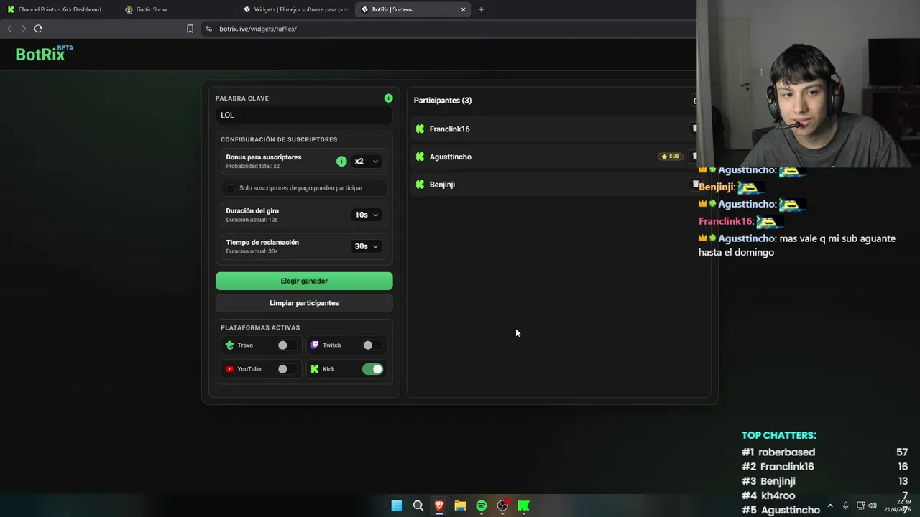
Task: Open the Kick app from the taskbar
Action: pos(524,506)
